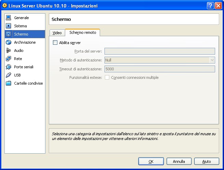Click the Generale monitor icon in sidebar
The image size is (224, 170).
[x=9, y=18]
